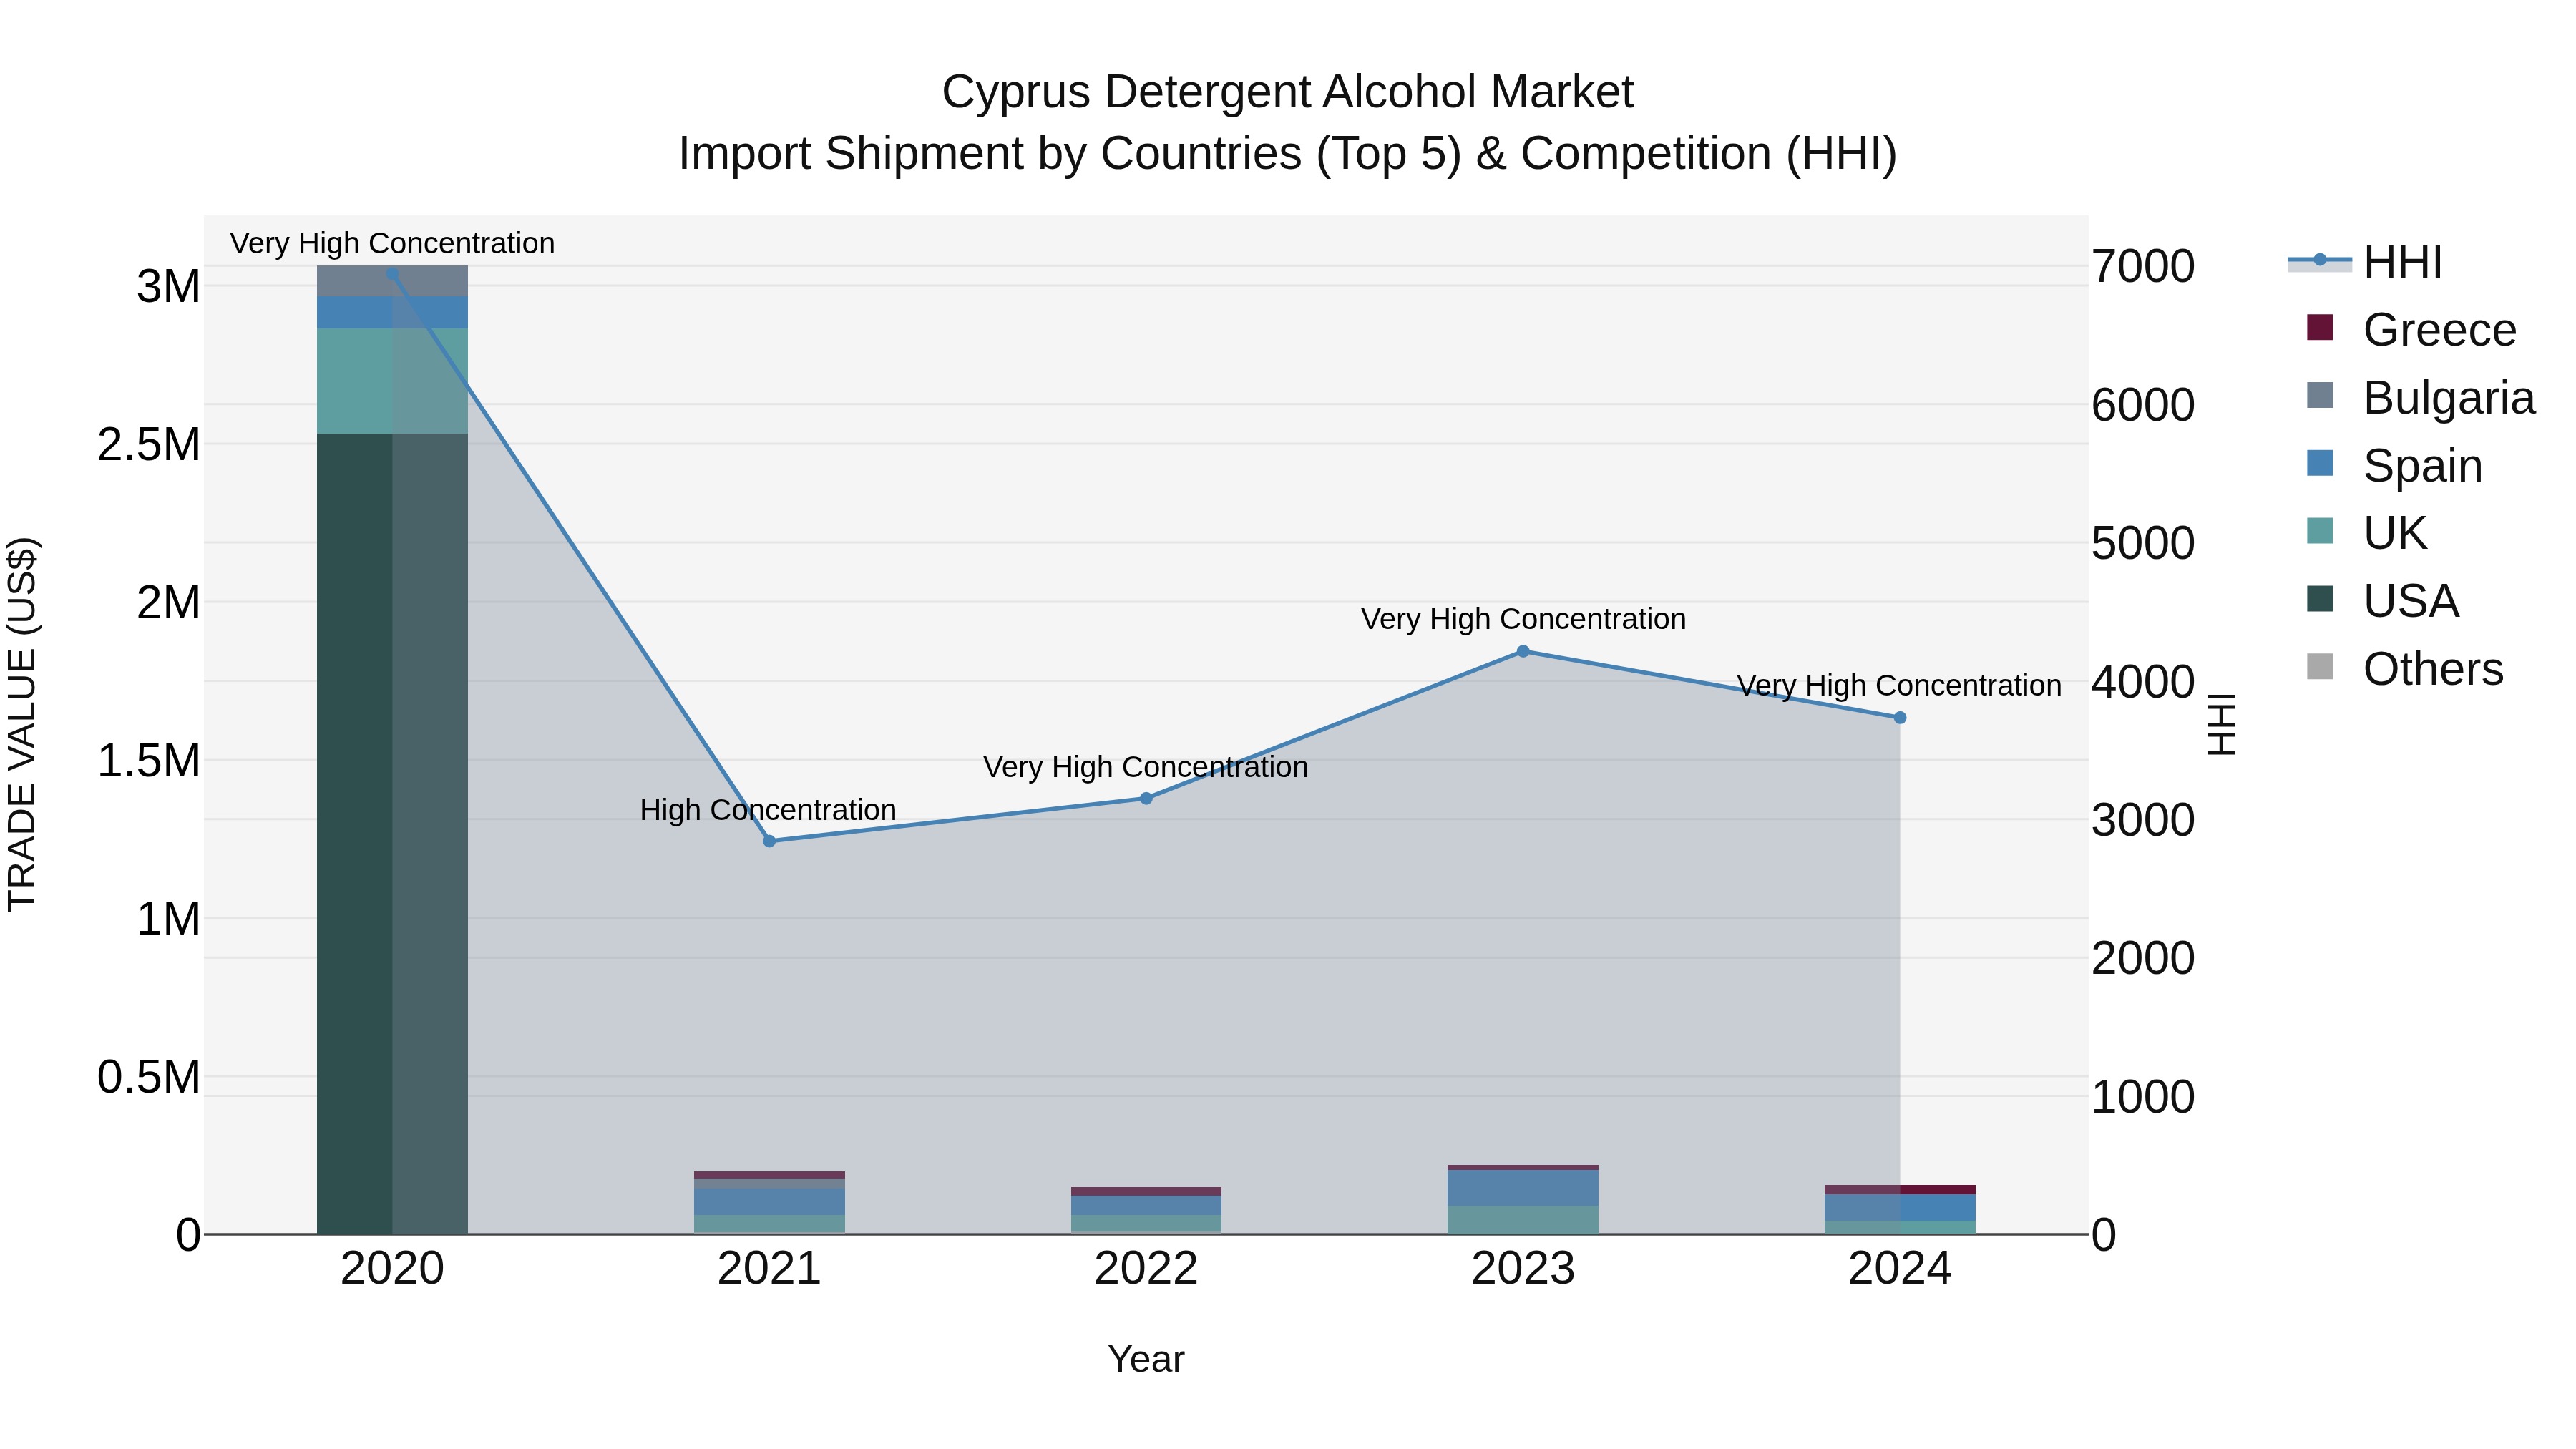Click the left axis tick '1.5M'
Screen dimensions: 2576x1449
pos(149,761)
